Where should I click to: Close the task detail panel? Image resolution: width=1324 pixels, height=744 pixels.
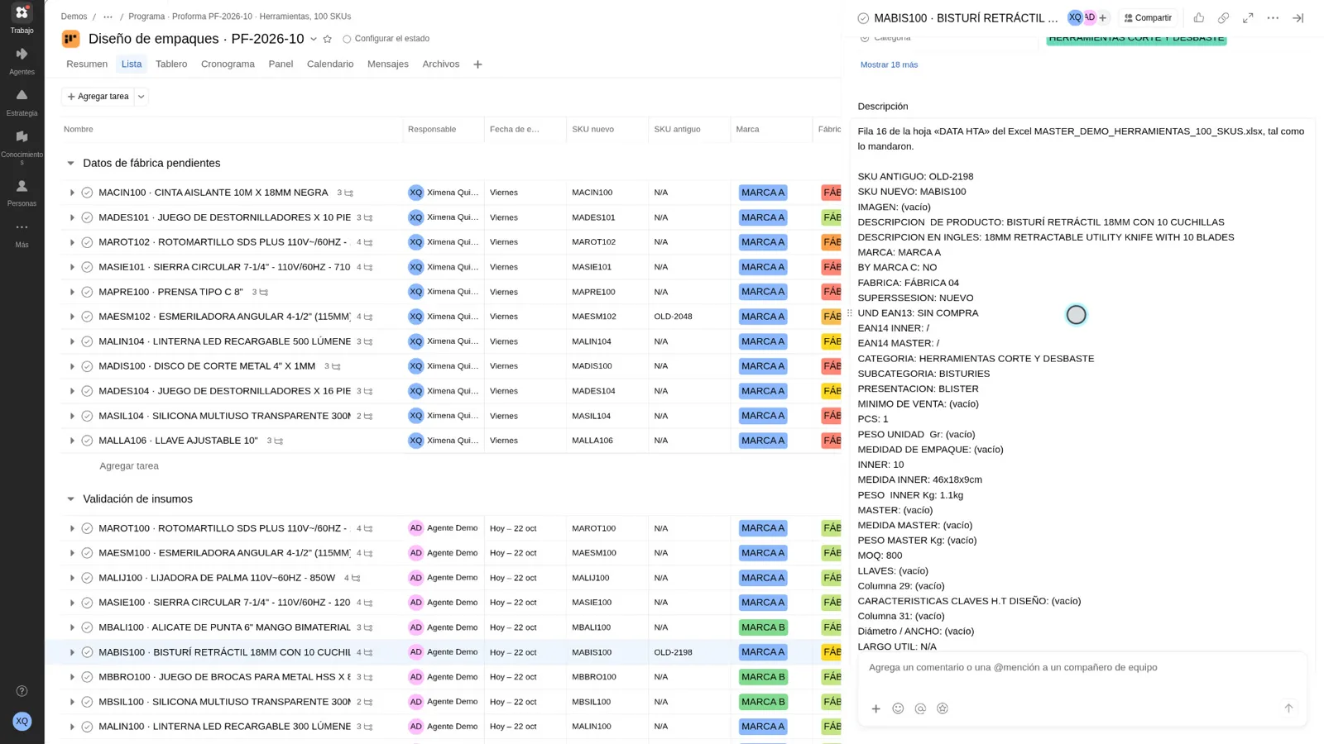tap(1298, 18)
